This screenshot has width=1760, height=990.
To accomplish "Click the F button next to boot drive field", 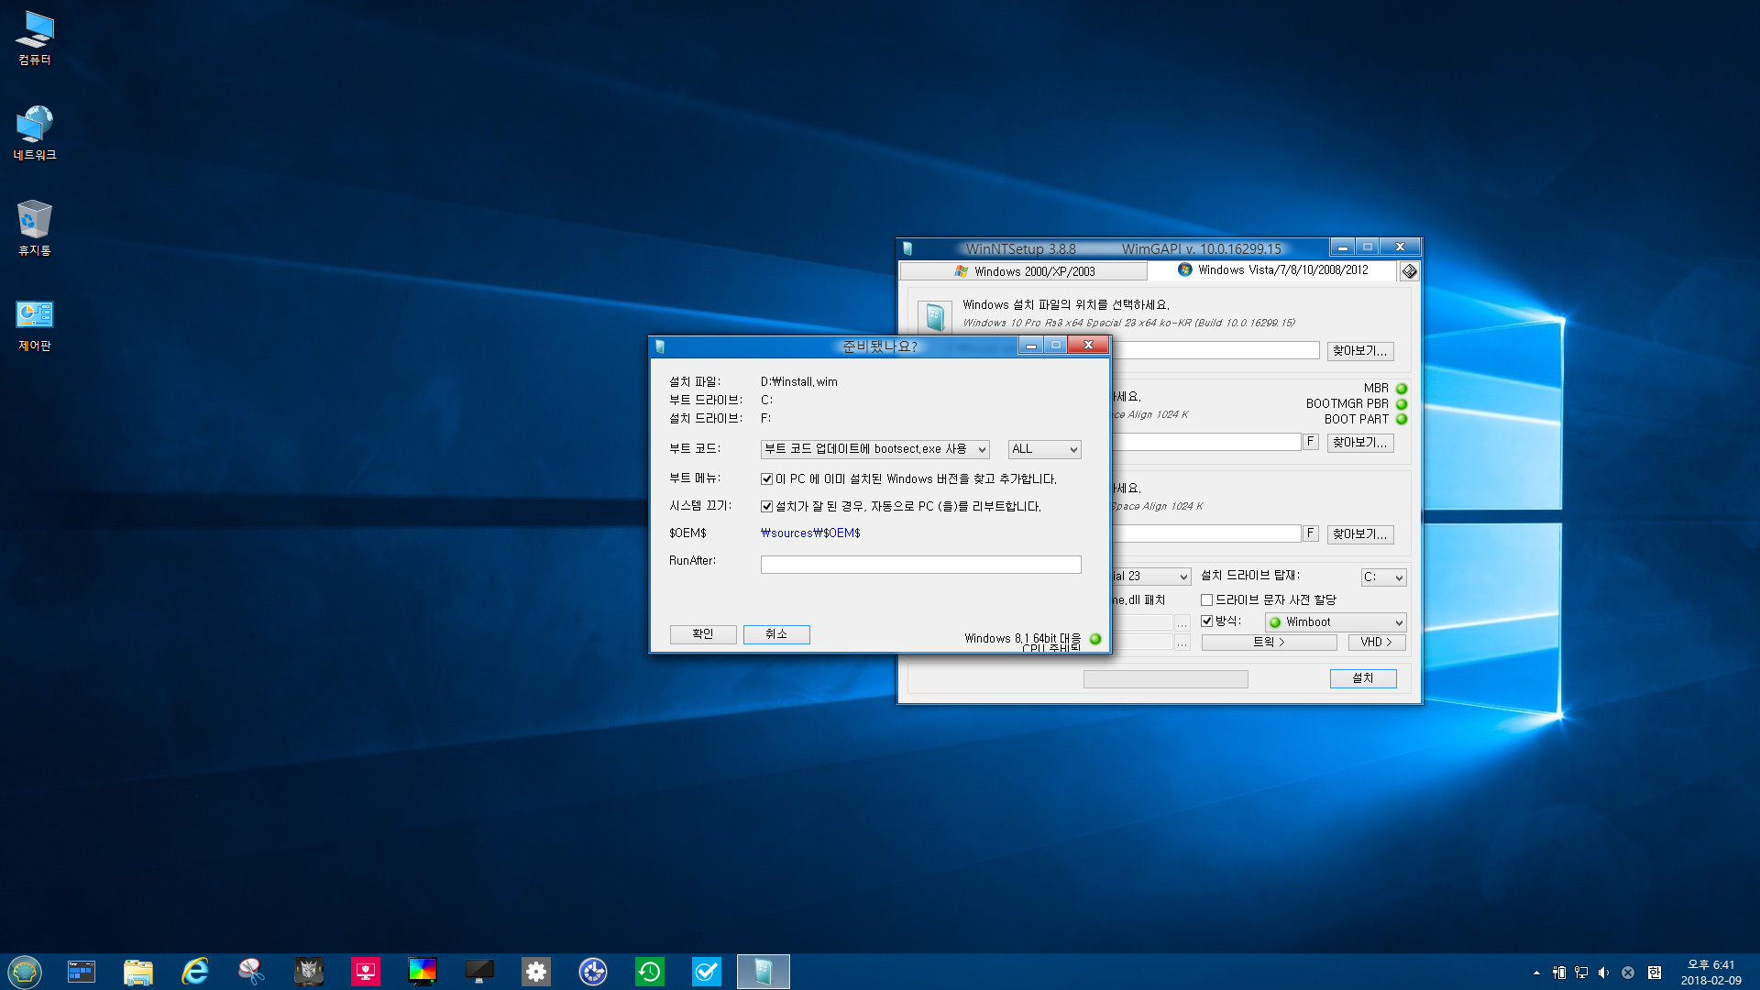I will 1311,442.
